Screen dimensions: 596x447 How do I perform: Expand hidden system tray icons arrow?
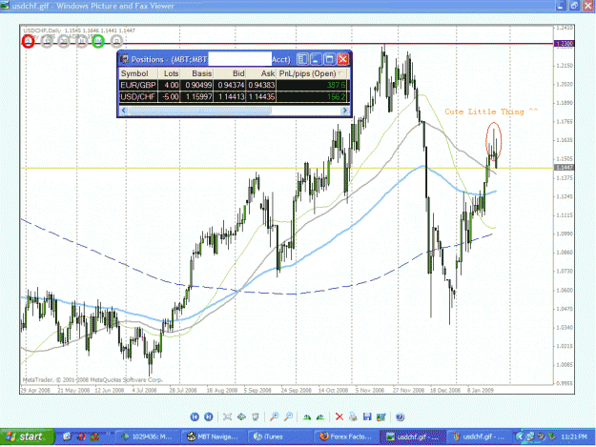(x=519, y=437)
